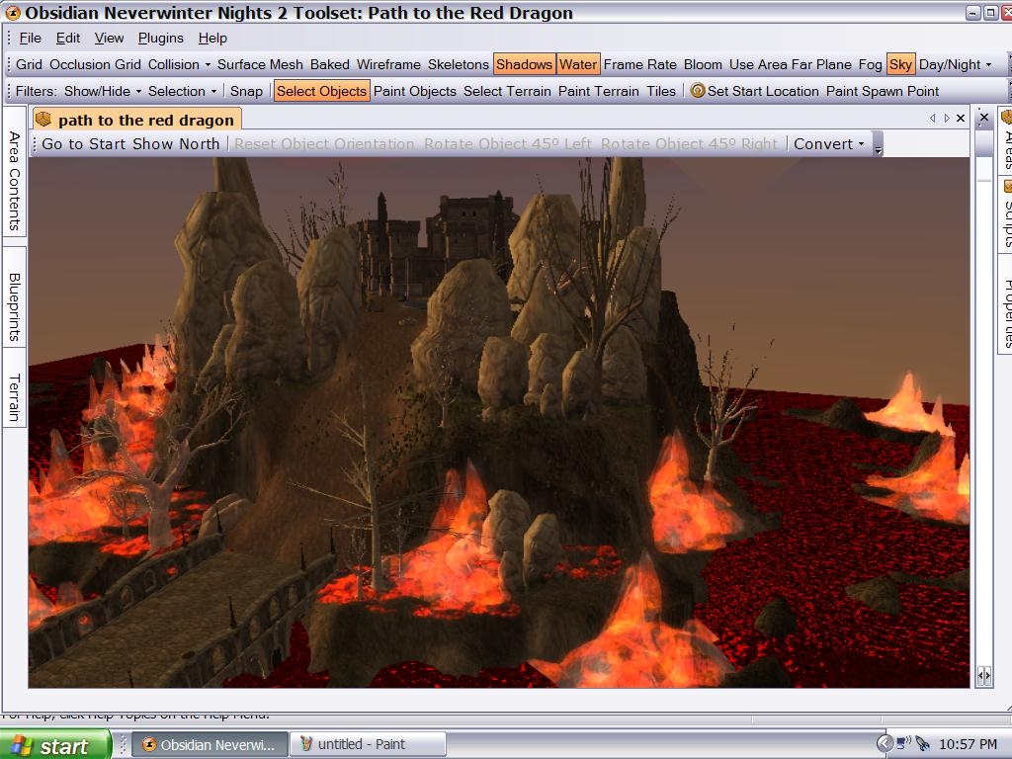Click the splitter icon at viewport bottom right
1012x759 pixels.
[x=983, y=676]
